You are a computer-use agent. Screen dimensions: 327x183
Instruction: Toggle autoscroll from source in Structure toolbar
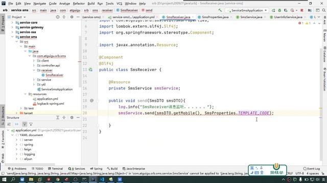[31, 124]
